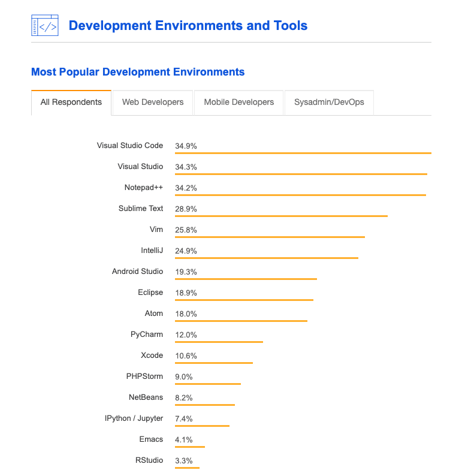The height and width of the screenshot is (476, 465).
Task: Click the Android Studio label
Action: click(137, 271)
